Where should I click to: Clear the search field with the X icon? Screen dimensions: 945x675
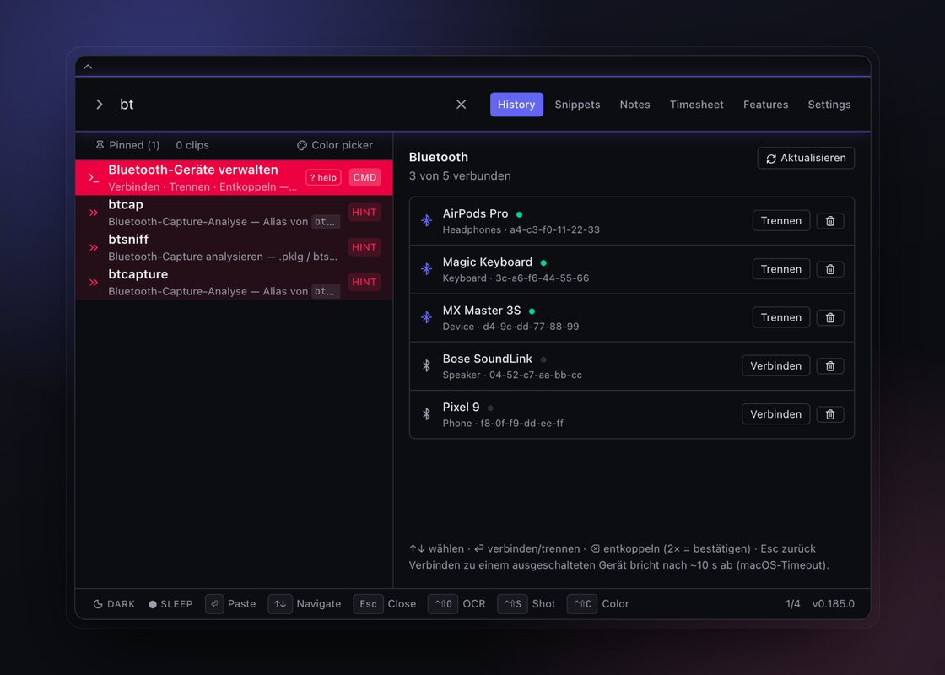coord(461,105)
